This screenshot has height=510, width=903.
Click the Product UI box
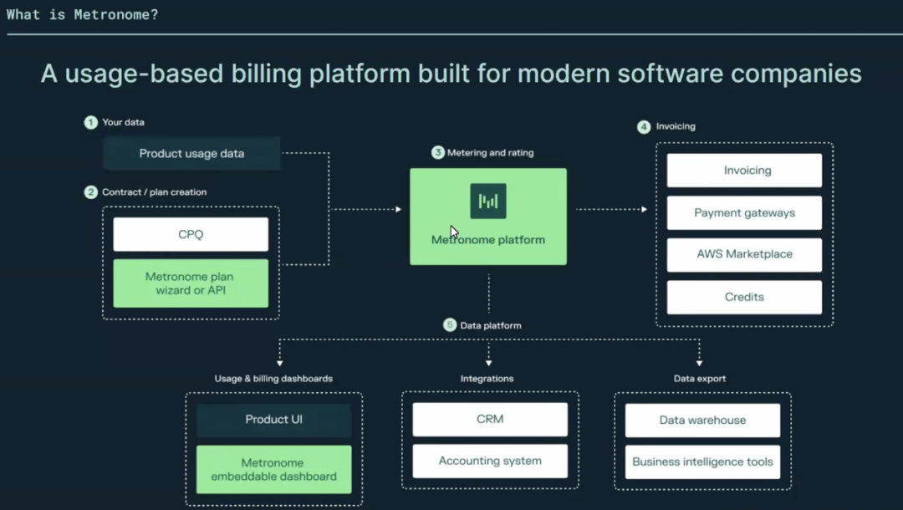tap(273, 420)
